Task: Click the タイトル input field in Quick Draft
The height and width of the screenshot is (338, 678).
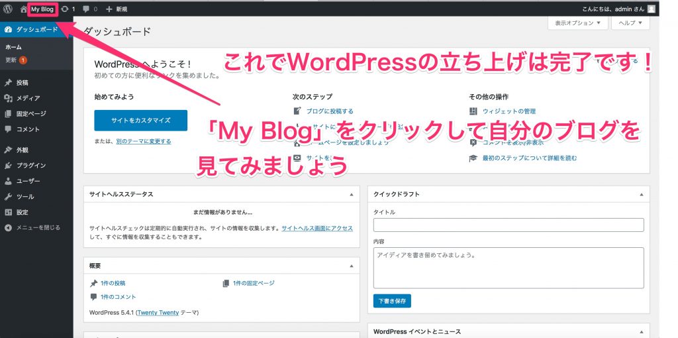Action: (x=508, y=225)
